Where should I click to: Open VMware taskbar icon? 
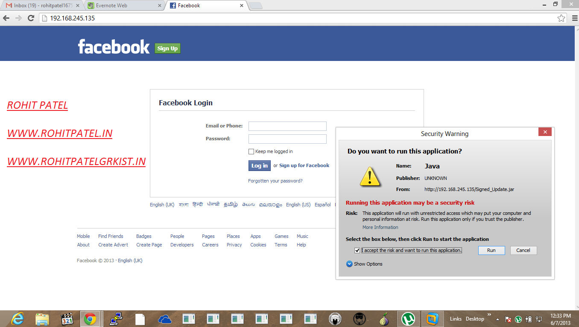433,318
